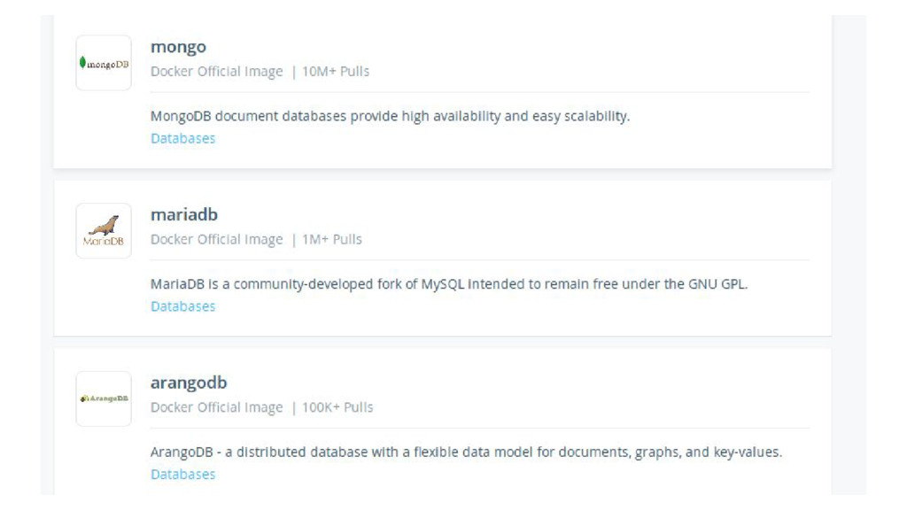Click Docker Official Image label for arangodb
This screenshot has height=510, width=907.
click(x=217, y=407)
